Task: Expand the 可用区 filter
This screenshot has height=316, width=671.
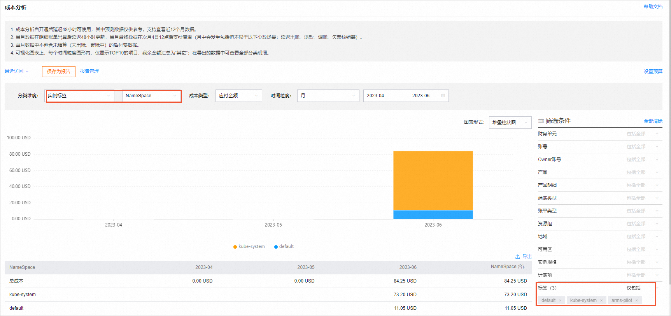Action: click(600, 249)
